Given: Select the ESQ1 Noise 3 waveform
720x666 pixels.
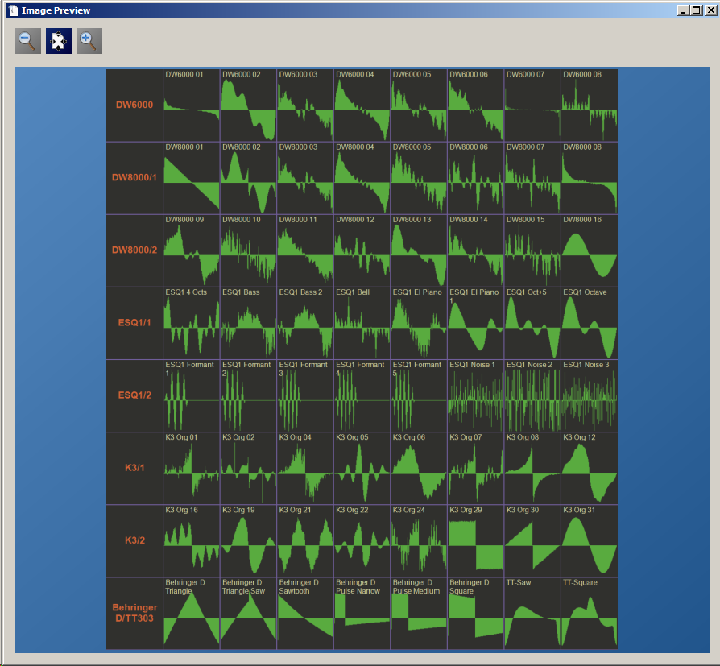Looking at the screenshot, I should click(x=590, y=395).
